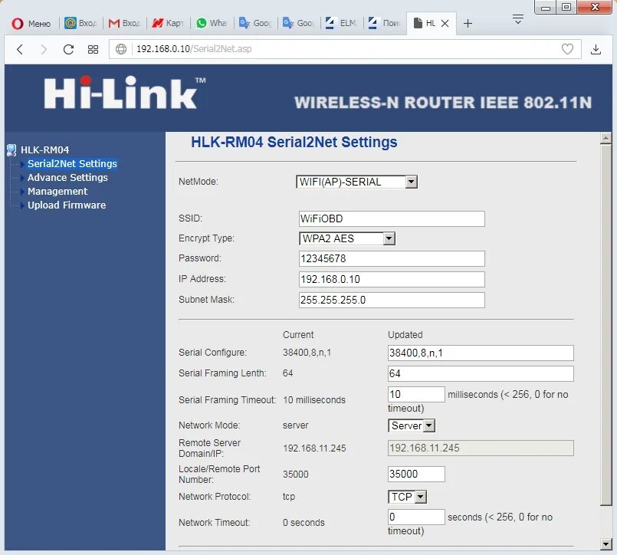The image size is (617, 555).
Task: Save page with the heart bookmark icon
Action: 567,49
